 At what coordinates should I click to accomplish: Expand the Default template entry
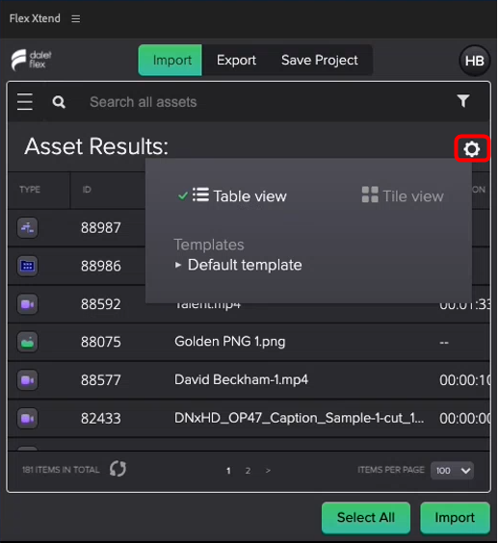pyautogui.click(x=238, y=265)
